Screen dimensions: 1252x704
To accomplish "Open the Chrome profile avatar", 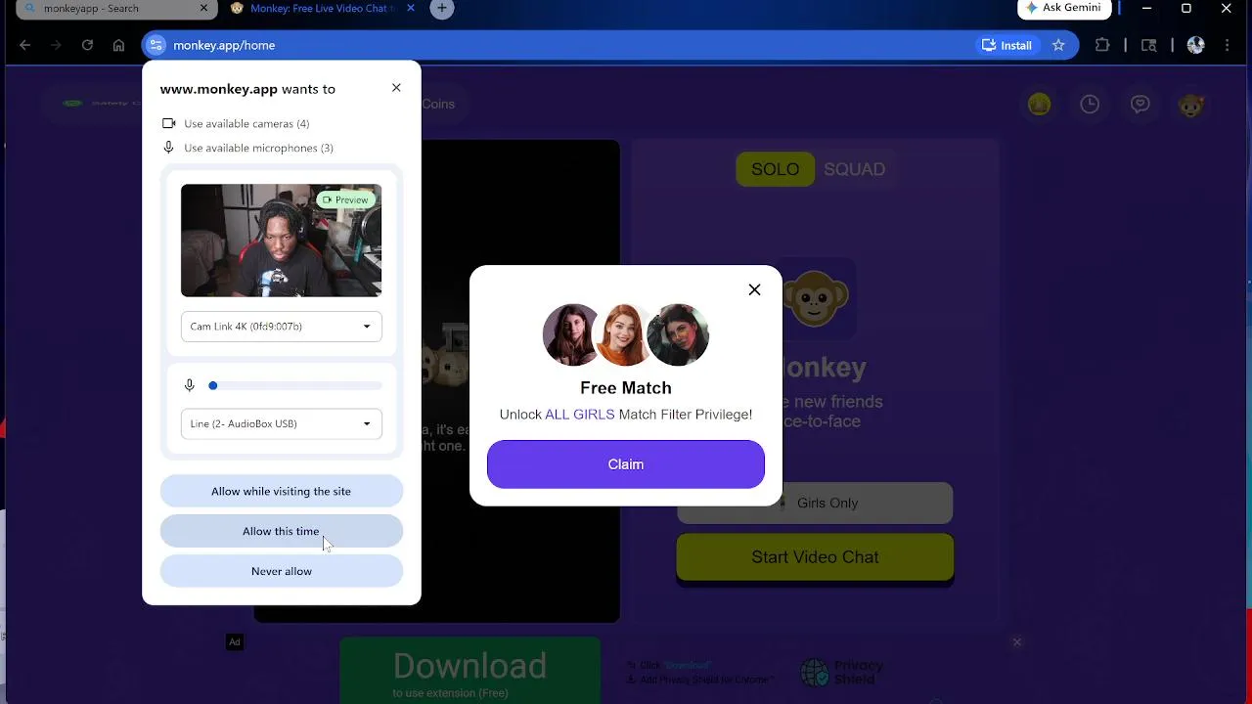I will pos(1195,45).
